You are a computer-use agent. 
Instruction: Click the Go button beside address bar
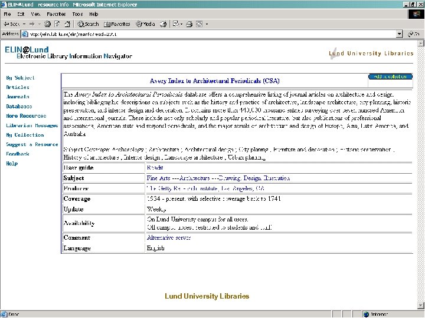414,34
